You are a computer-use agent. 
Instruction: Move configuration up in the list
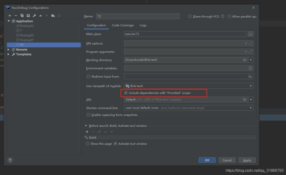[40, 16]
